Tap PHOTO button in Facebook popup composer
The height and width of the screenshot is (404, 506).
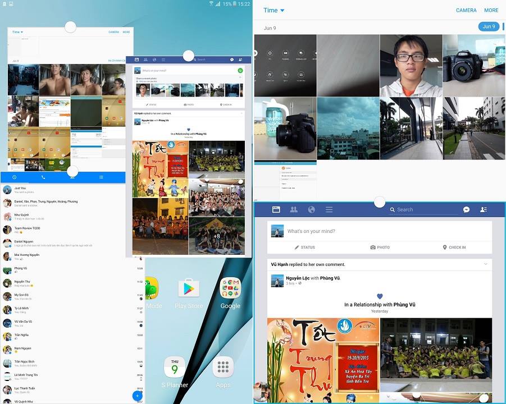(x=189, y=105)
